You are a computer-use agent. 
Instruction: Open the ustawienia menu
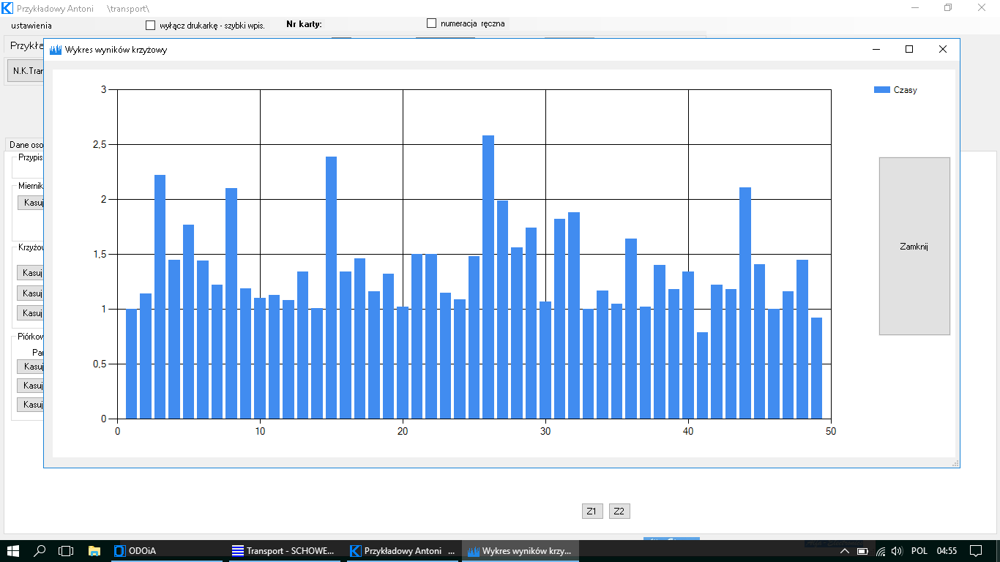tap(31, 26)
